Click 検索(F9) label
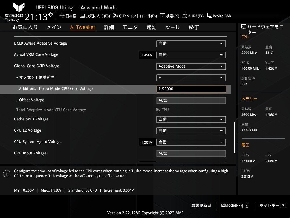The image size is (290, 218). pyautogui.click(x=172, y=16)
